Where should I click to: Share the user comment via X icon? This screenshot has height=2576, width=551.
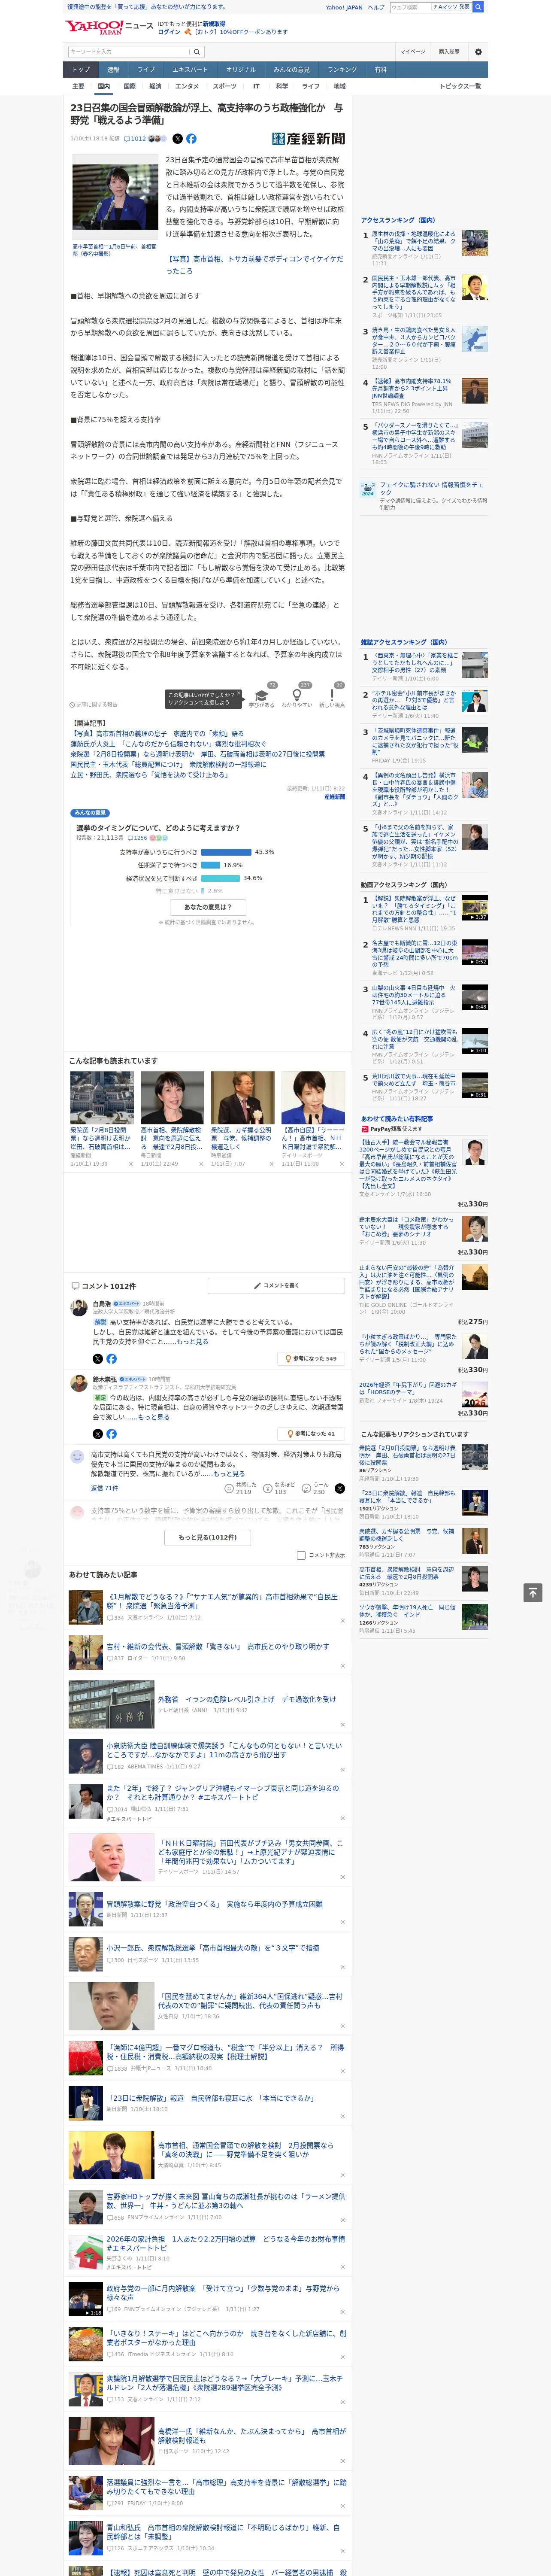(x=339, y=1488)
